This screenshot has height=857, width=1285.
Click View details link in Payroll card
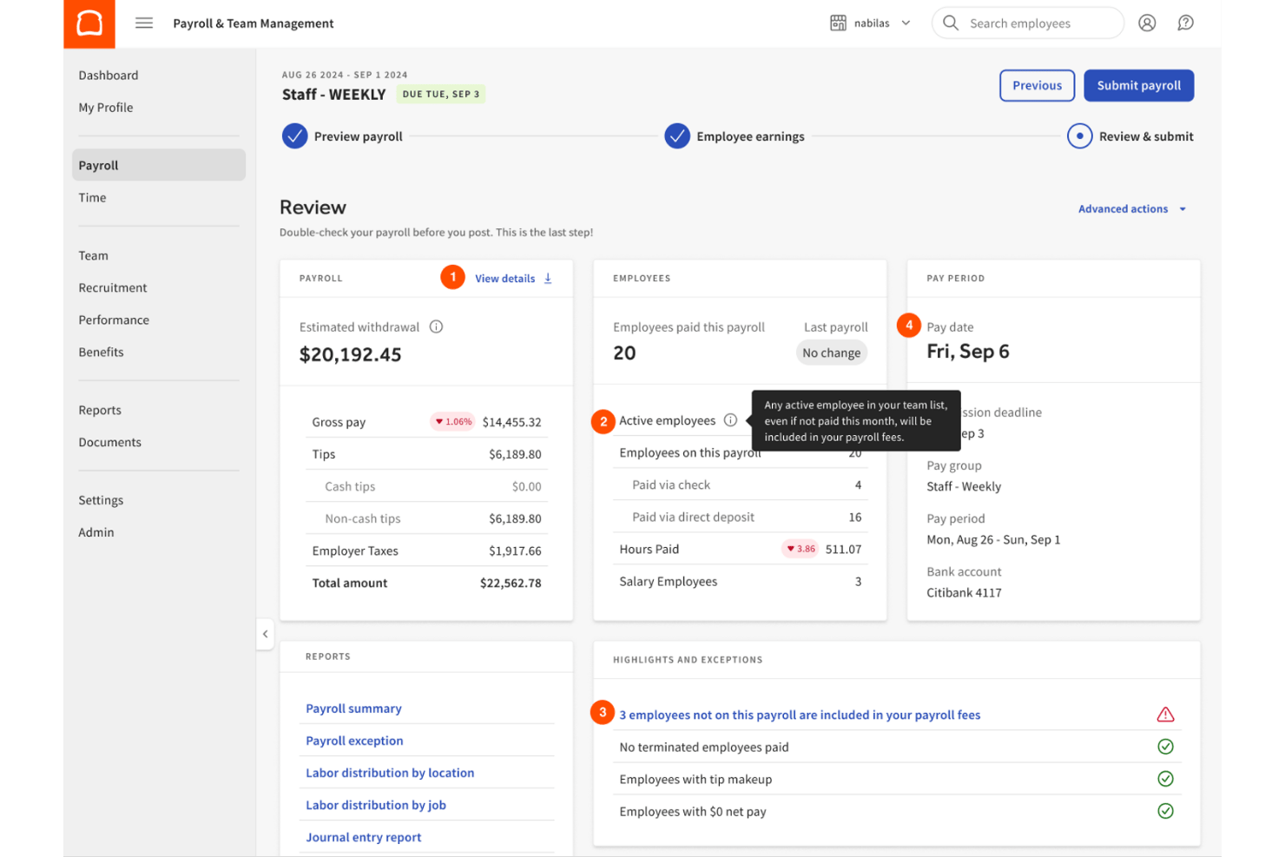coord(504,279)
